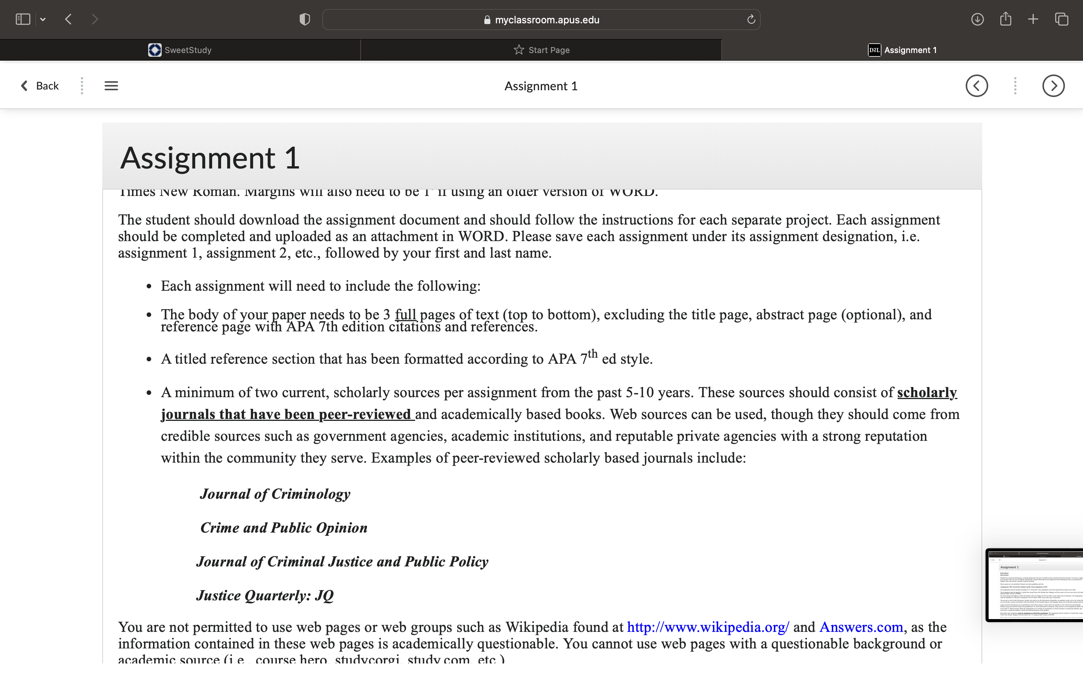1083x677 pixels.
Task: Click the 'Crime and Public Opinion' text
Action: pyautogui.click(x=284, y=527)
